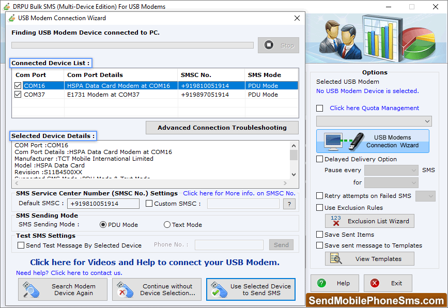Click the Help button

(334, 283)
